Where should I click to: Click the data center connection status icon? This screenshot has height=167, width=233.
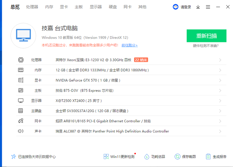[x=13, y=157]
